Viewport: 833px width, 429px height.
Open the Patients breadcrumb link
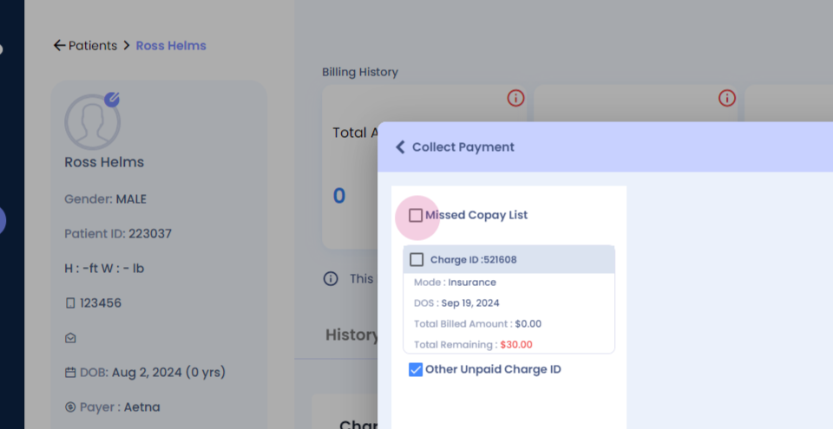(x=93, y=46)
